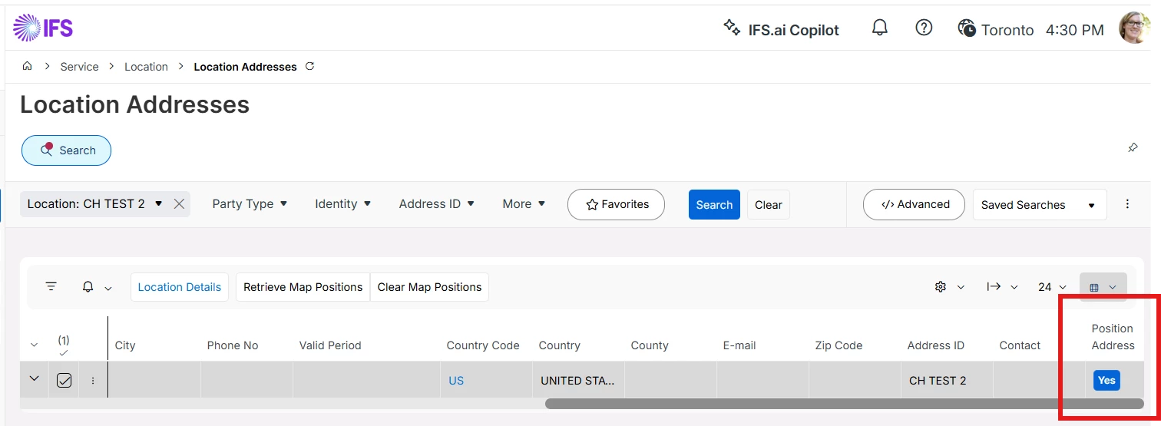This screenshot has height=426, width=1161.
Task: Open the table settings gear
Action: click(941, 287)
